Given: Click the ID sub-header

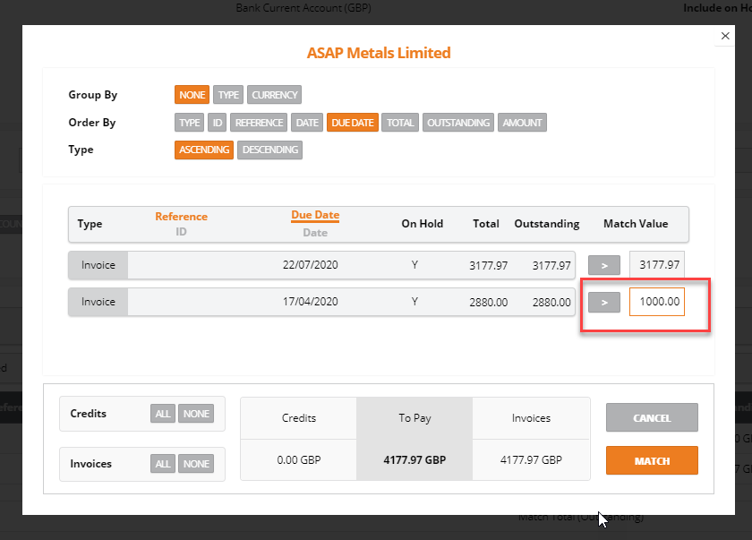Looking at the screenshot, I should [181, 232].
